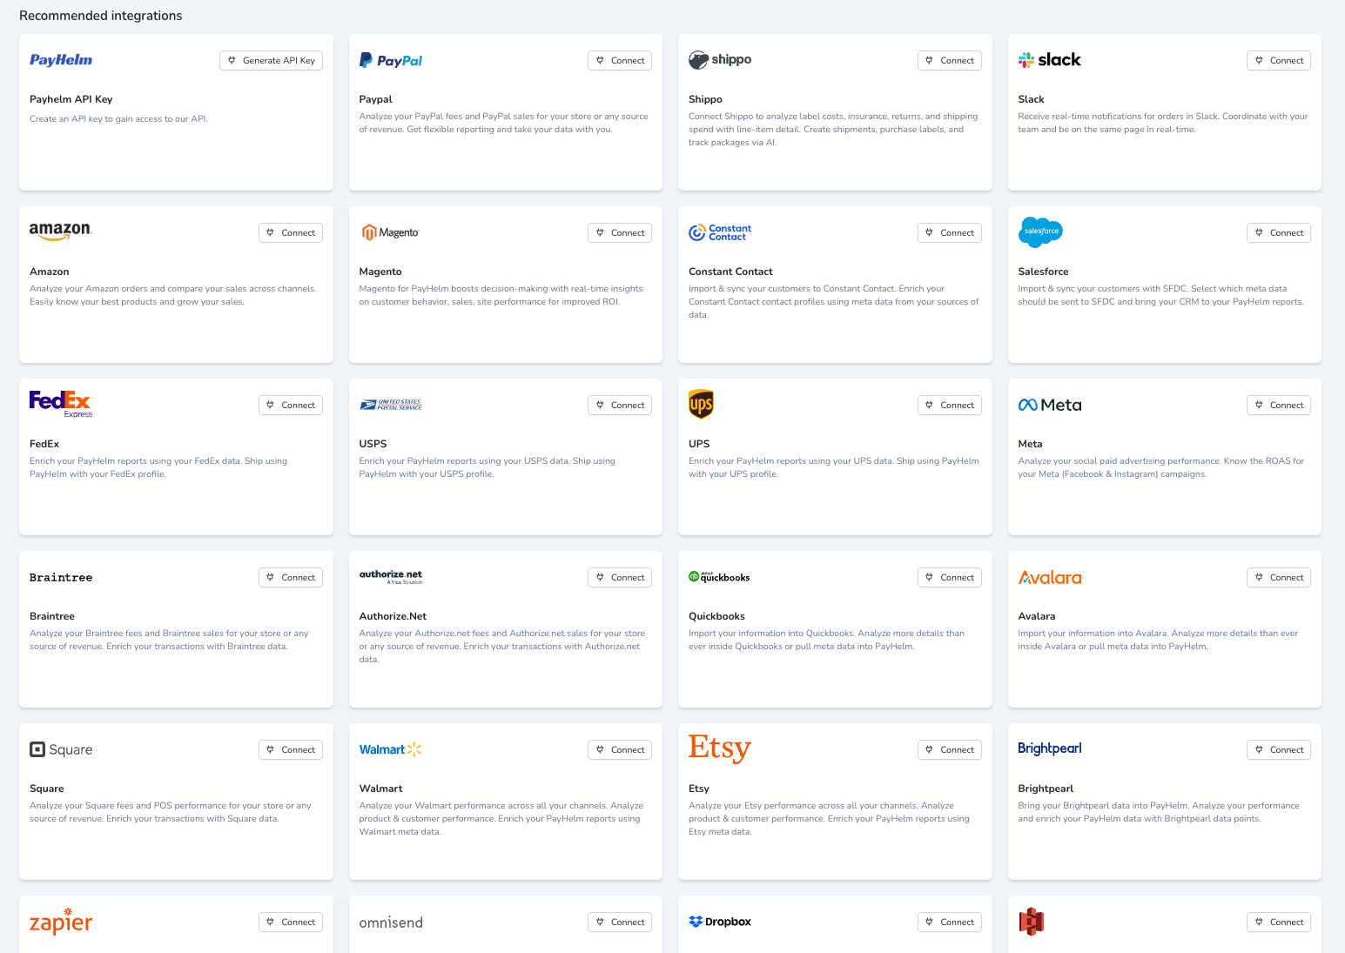Connect the Etsy integration
This screenshot has width=1345, height=953.
coord(949,749)
